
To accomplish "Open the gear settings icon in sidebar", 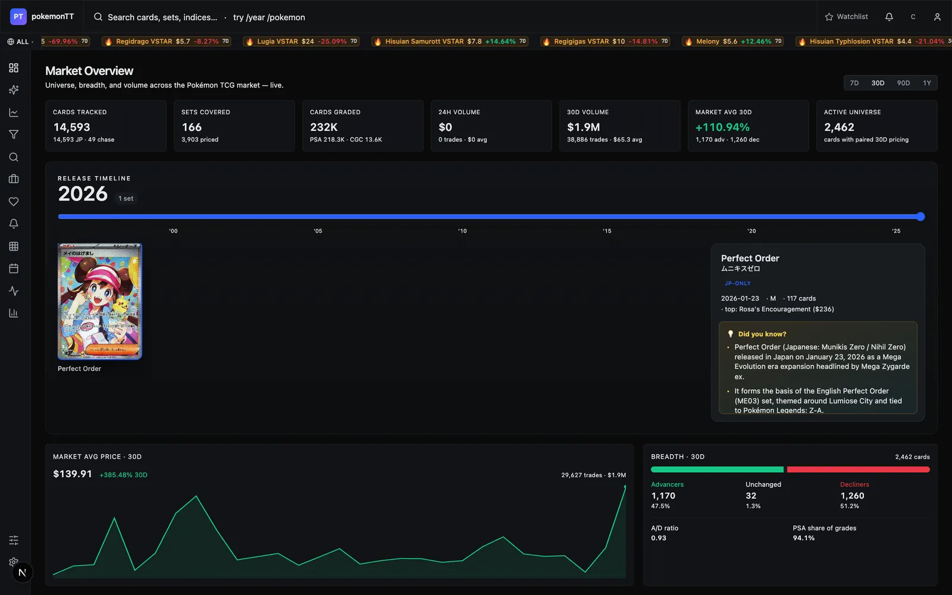I will pos(14,562).
